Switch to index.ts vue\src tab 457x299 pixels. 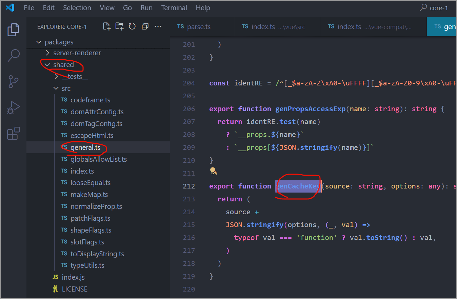tap(277, 27)
